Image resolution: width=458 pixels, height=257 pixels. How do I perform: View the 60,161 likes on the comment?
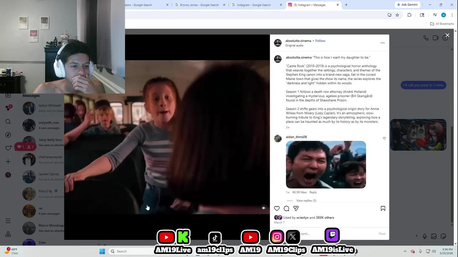299,192
